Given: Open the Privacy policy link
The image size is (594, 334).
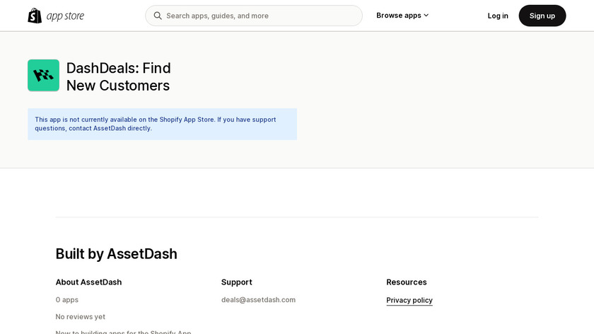Looking at the screenshot, I should (x=409, y=300).
